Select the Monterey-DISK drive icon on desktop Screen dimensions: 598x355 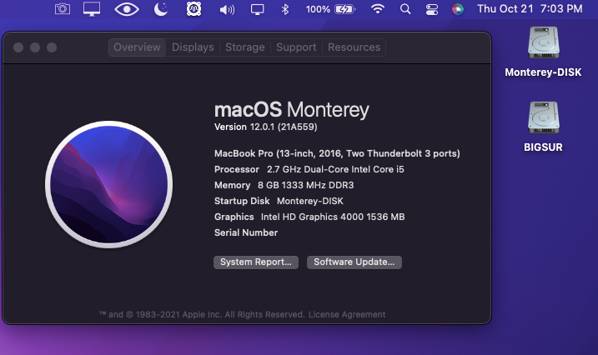coord(544,42)
